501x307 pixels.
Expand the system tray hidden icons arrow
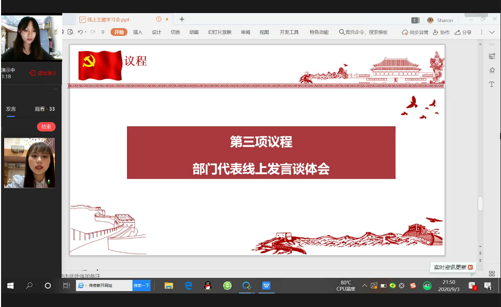pos(365,286)
